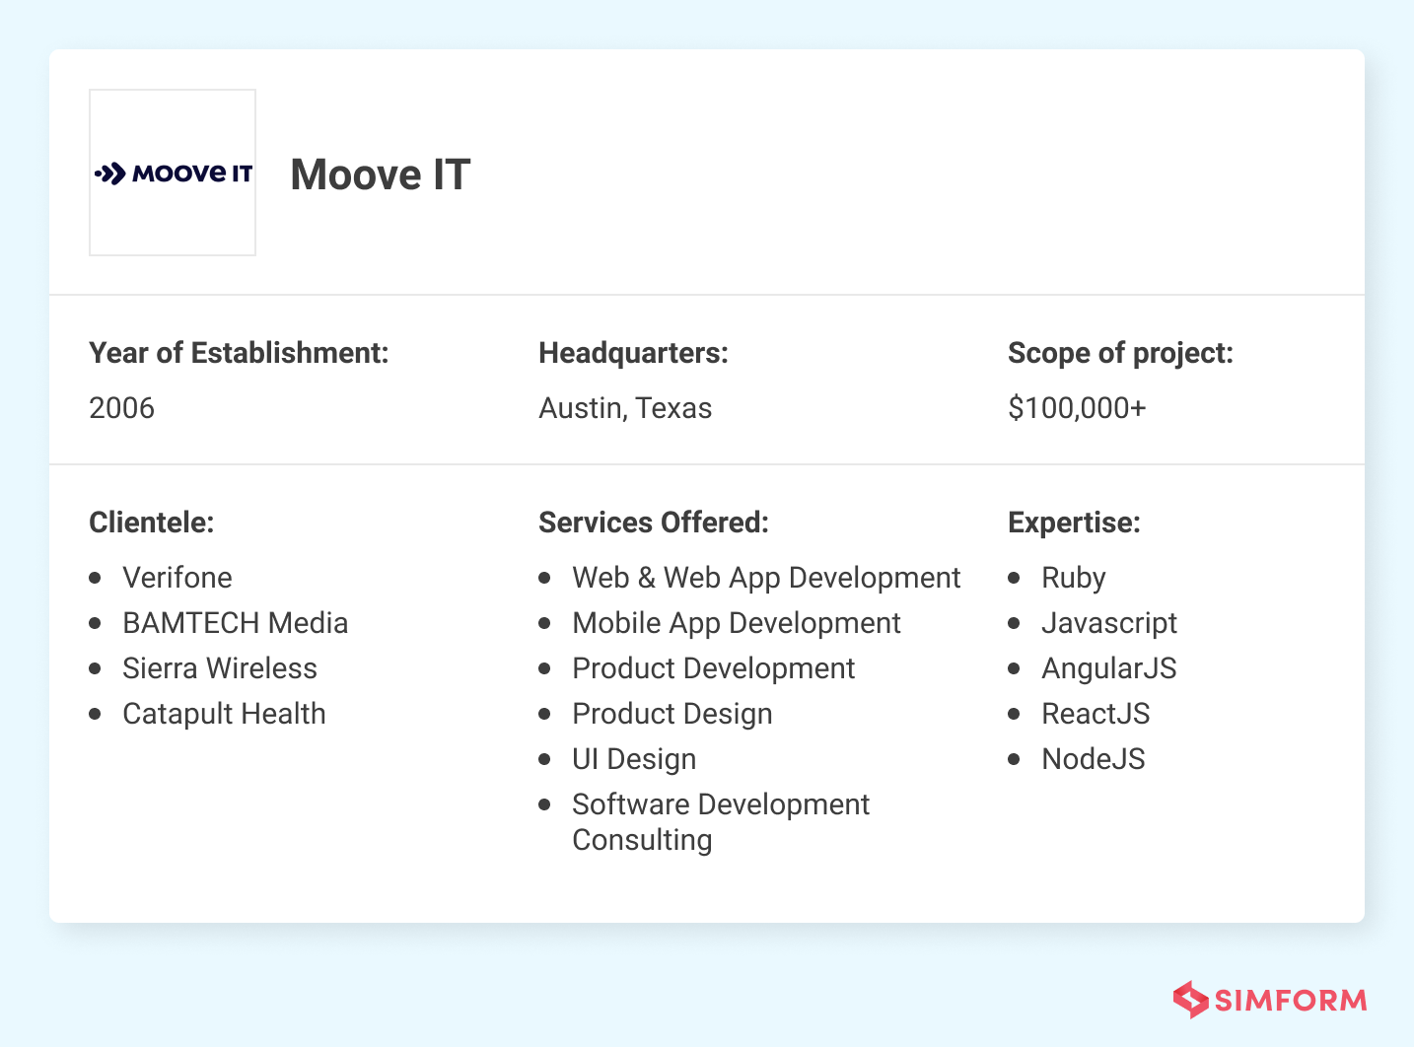Select Catapult Health in the clientele list
1414x1047 pixels.
coord(224,714)
